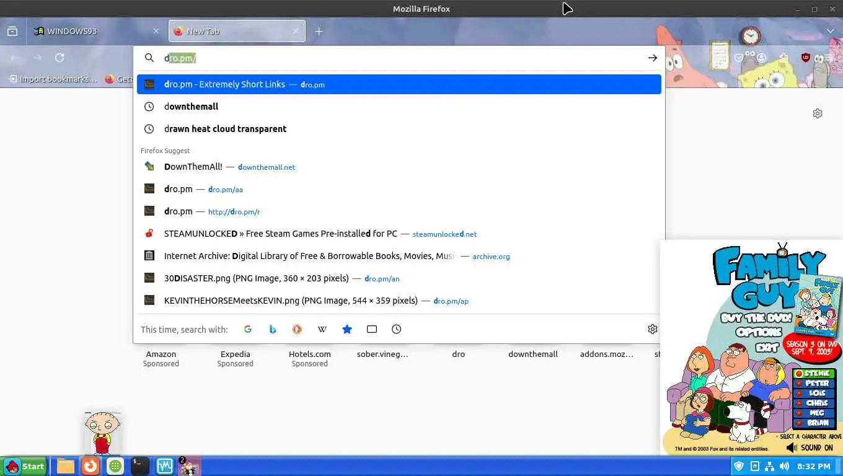The width and height of the screenshot is (843, 476).
Task: Select LOIS character option
Action: pyautogui.click(x=815, y=394)
